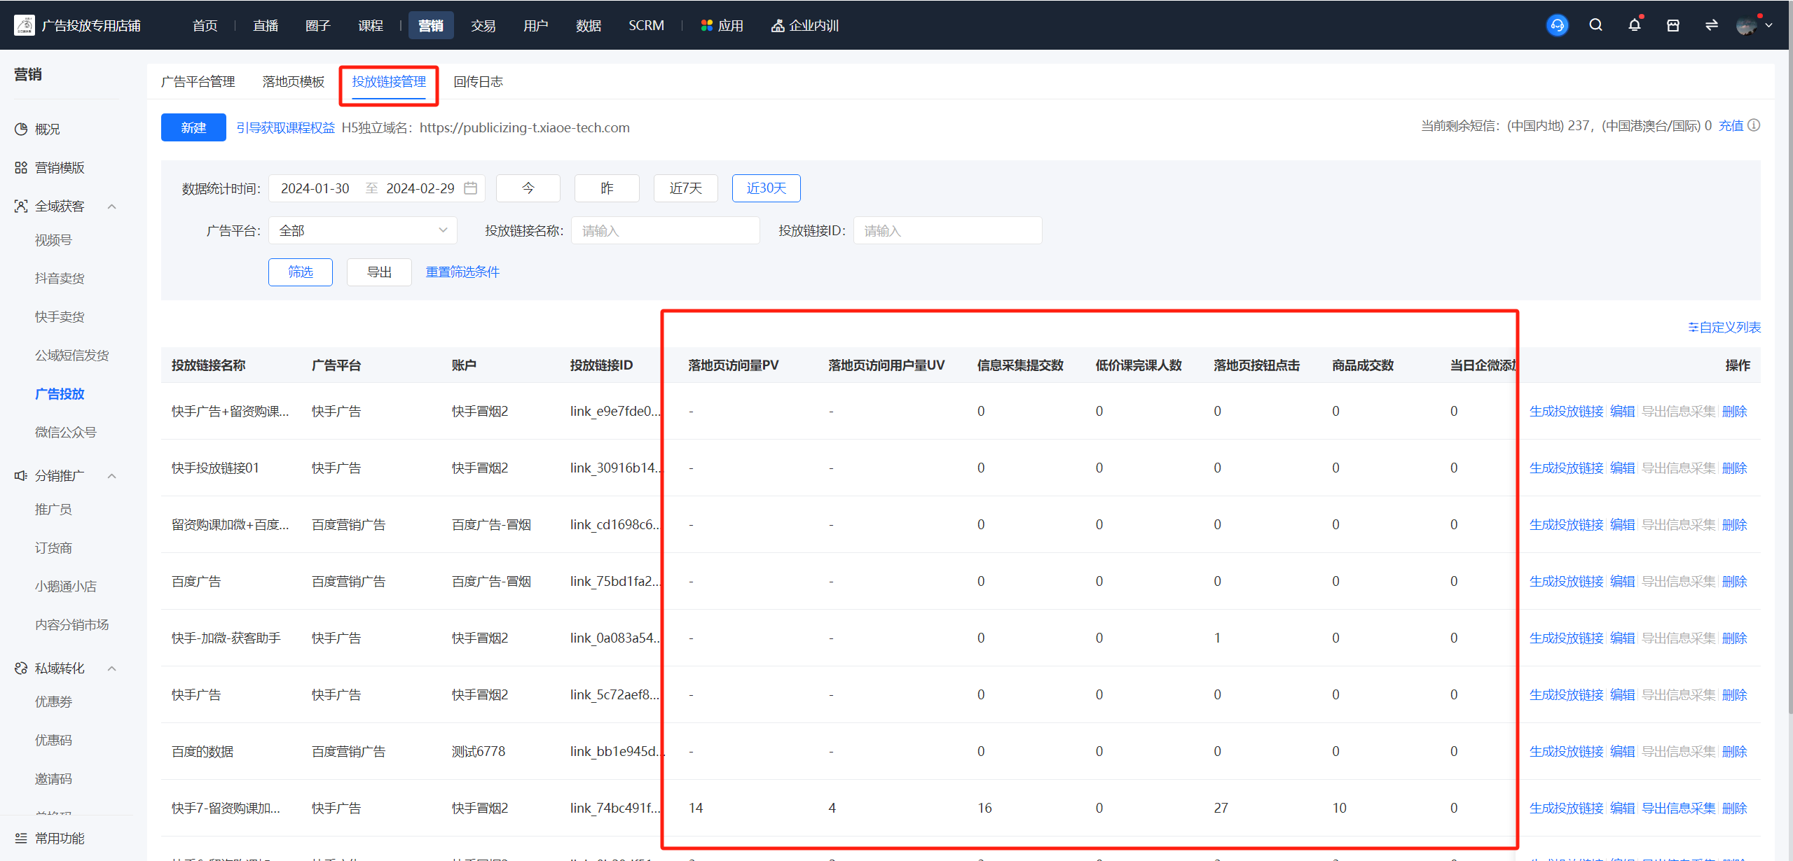Open the 广告平台 dropdown

pyautogui.click(x=363, y=230)
